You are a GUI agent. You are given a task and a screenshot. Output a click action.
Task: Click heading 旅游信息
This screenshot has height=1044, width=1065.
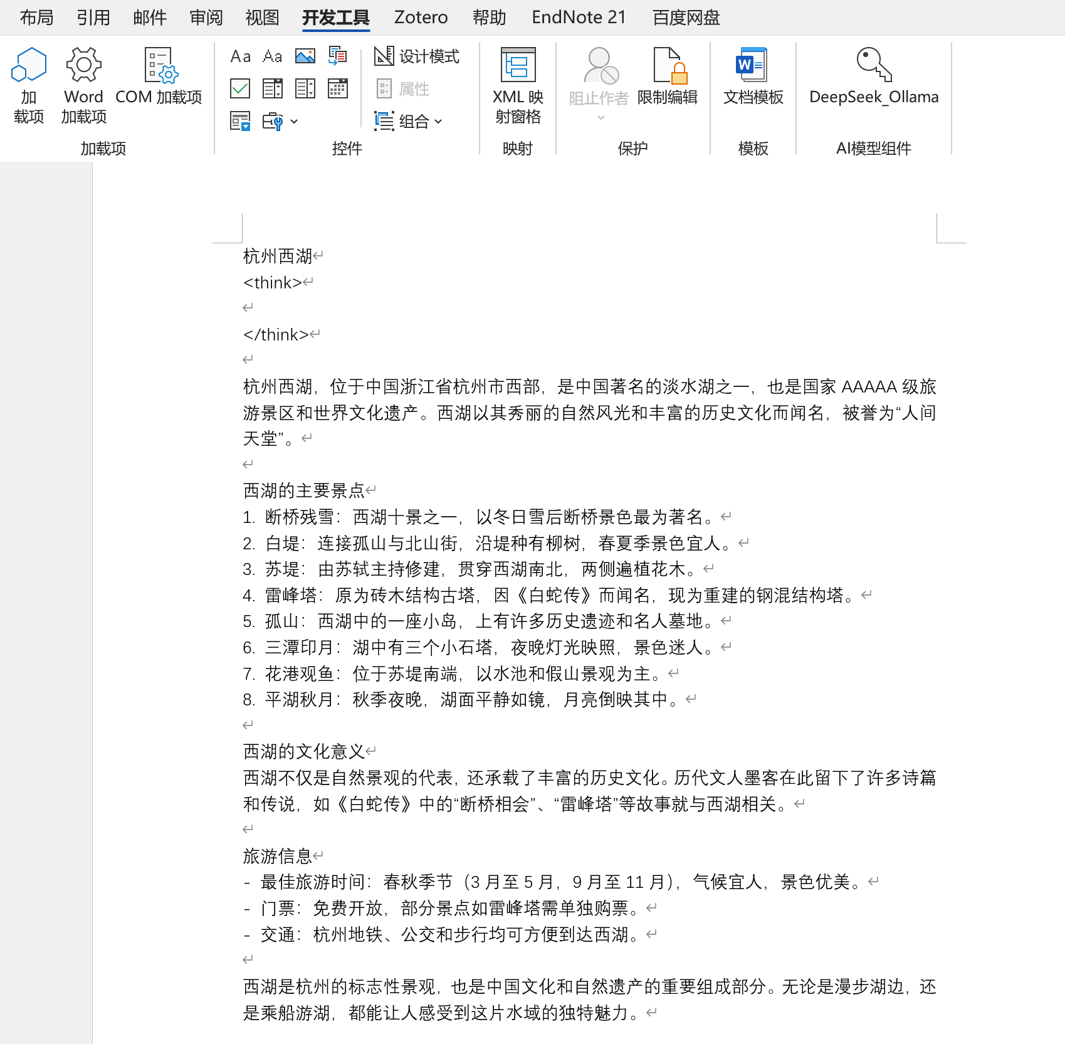[278, 856]
